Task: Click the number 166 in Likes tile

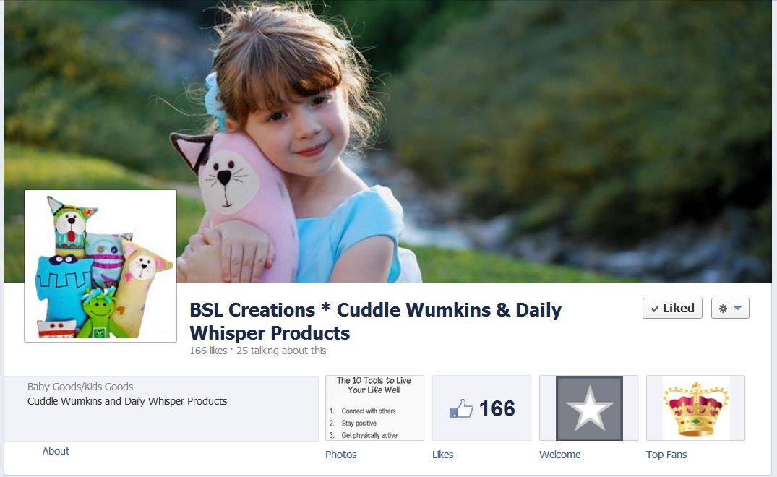Action: click(x=497, y=408)
